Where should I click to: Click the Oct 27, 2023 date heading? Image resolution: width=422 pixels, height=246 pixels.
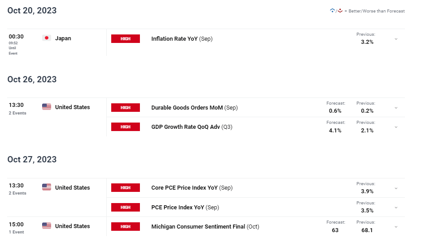click(x=32, y=159)
